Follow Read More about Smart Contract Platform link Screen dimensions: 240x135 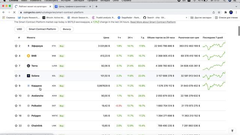pyautogui.click(x=153, y=22)
